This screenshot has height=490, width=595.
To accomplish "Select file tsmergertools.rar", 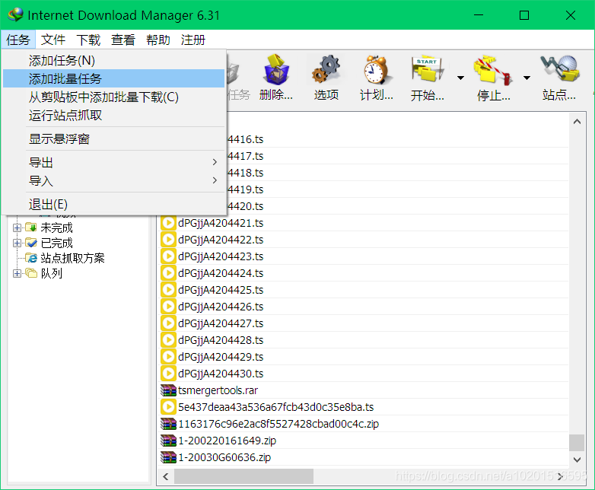I will pos(218,390).
